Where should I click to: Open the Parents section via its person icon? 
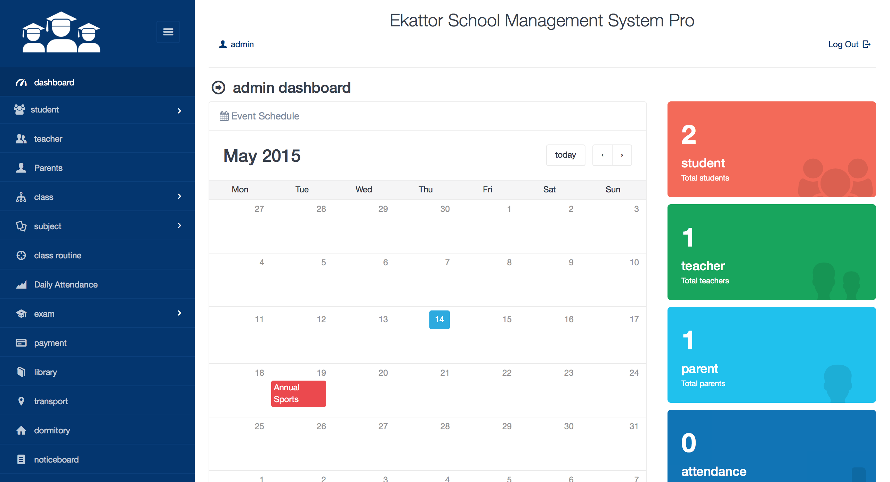pyautogui.click(x=21, y=168)
